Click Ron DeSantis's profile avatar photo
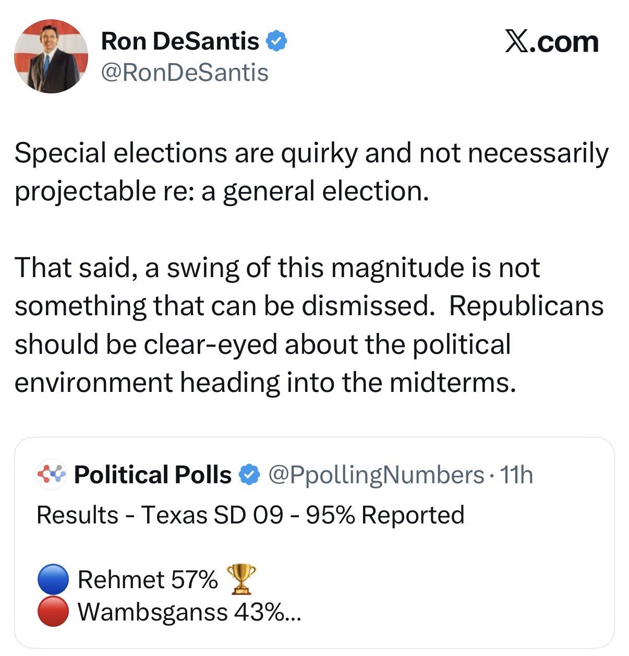 [51, 56]
